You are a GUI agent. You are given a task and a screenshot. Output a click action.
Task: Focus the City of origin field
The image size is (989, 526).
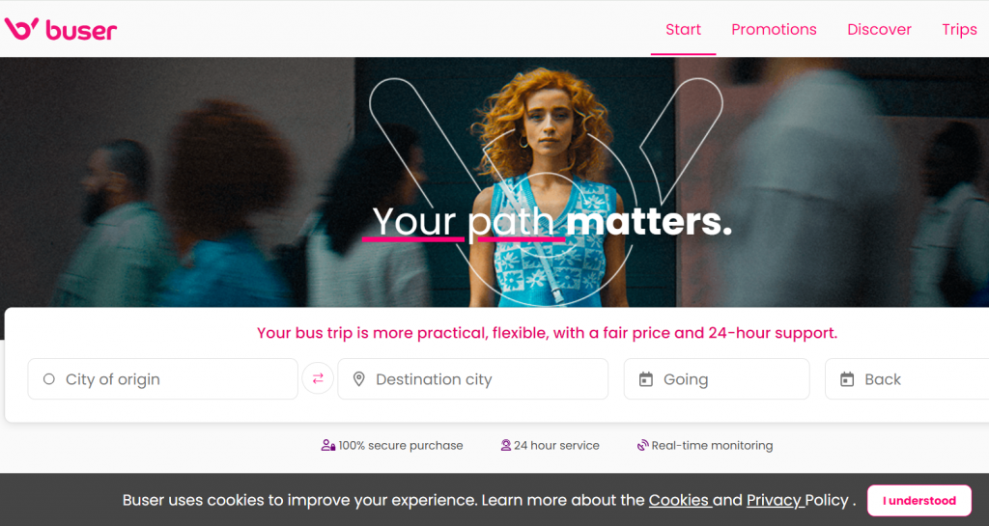tap(162, 378)
